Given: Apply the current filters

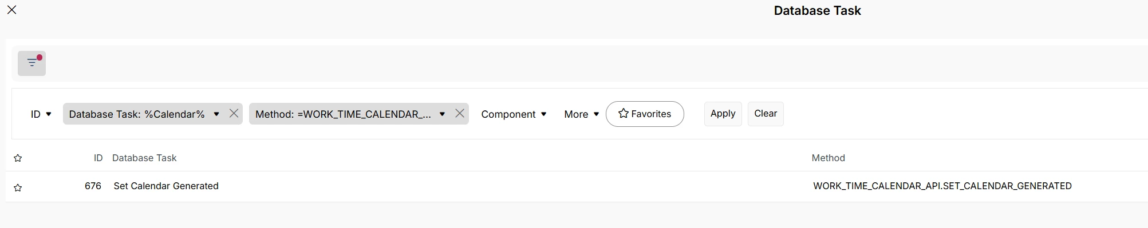Looking at the screenshot, I should coord(723,114).
